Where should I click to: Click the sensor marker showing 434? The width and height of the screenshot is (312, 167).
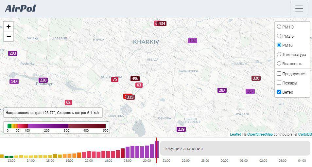click(x=162, y=24)
